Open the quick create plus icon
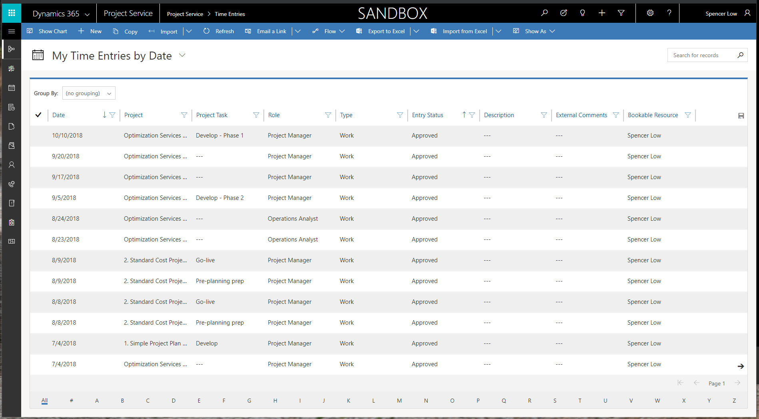 (602, 13)
